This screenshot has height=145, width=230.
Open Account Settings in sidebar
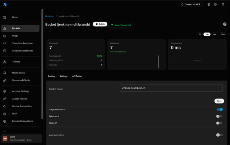point(20,91)
